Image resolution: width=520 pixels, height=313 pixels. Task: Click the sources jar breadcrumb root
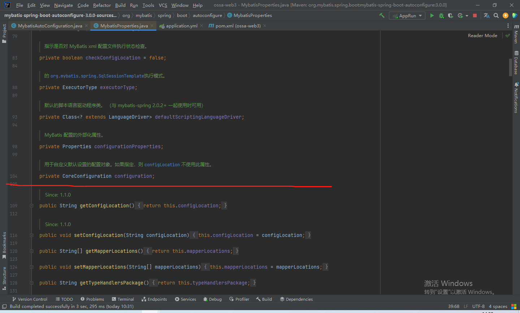(x=60, y=16)
